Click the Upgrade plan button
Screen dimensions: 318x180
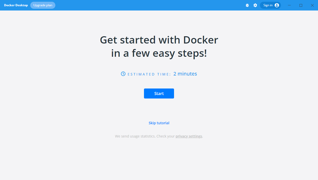click(x=43, y=5)
